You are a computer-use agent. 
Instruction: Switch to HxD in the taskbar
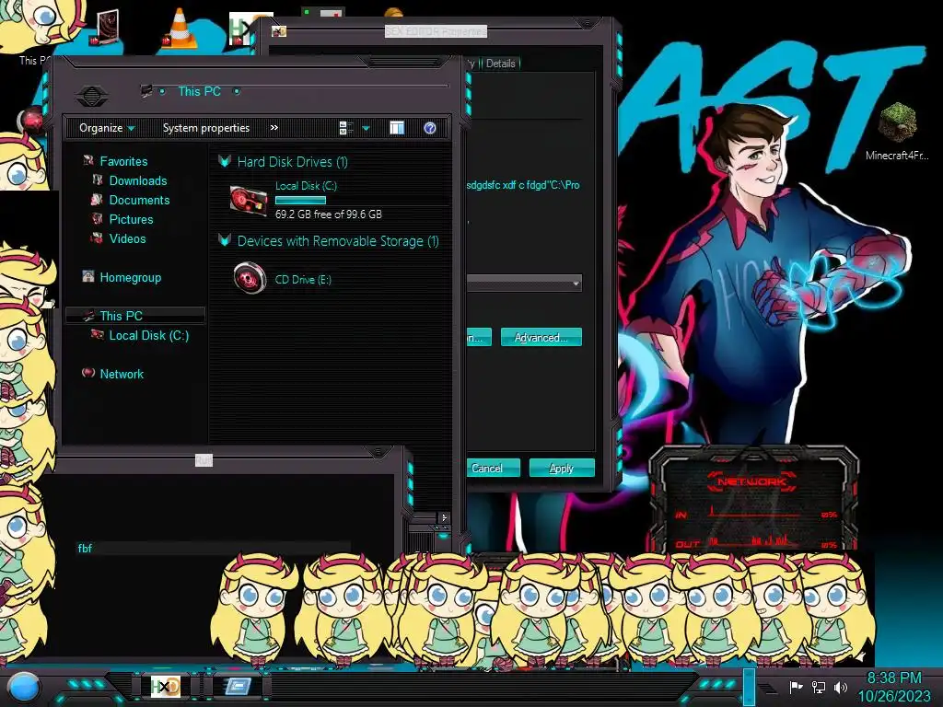click(x=166, y=686)
